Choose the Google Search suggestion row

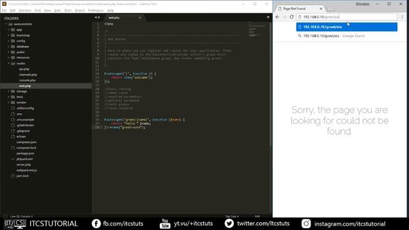346,36
